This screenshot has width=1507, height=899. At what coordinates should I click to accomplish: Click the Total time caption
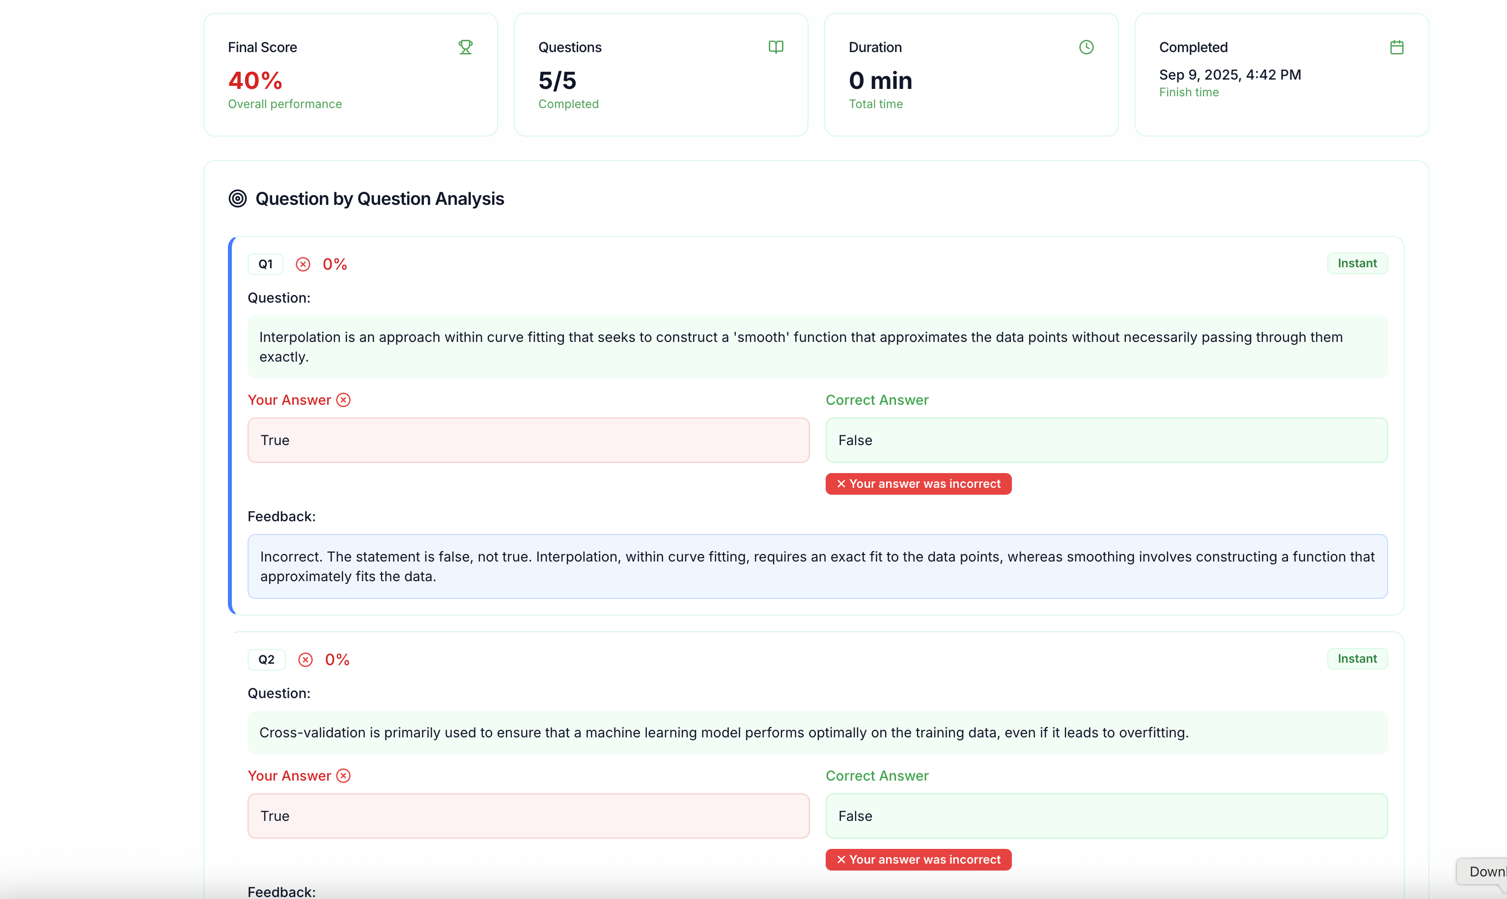point(875,104)
